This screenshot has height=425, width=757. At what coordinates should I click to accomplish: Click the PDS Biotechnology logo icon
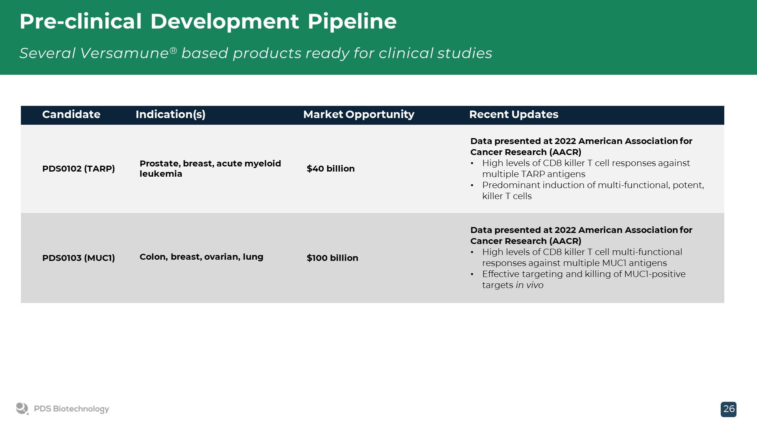pyautogui.click(x=22, y=408)
